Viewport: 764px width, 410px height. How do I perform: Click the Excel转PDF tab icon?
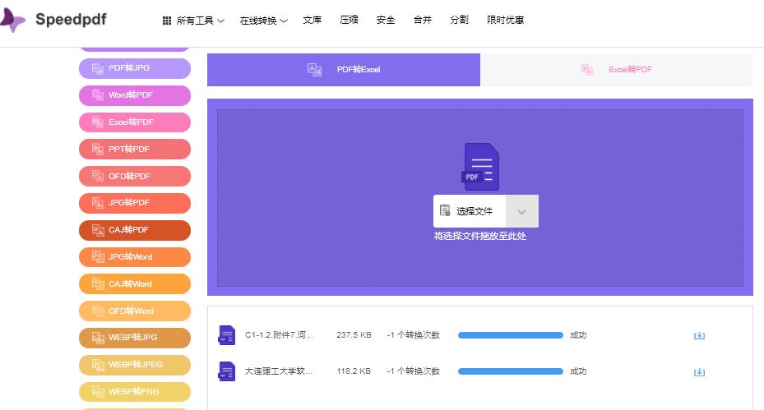pyautogui.click(x=587, y=70)
